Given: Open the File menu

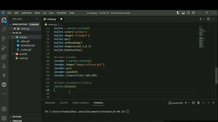Looking at the screenshot, I should (9, 13).
